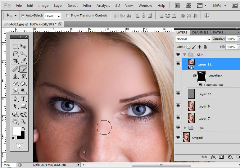240x168 pixels.
Task: Open the Filter menu
Action: pos(87,6)
